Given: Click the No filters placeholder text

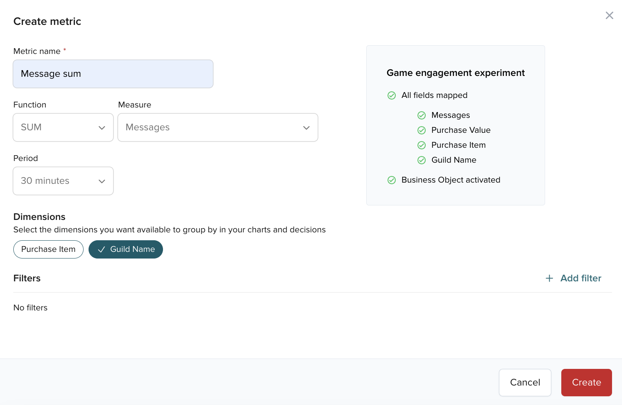Looking at the screenshot, I should [x=30, y=307].
